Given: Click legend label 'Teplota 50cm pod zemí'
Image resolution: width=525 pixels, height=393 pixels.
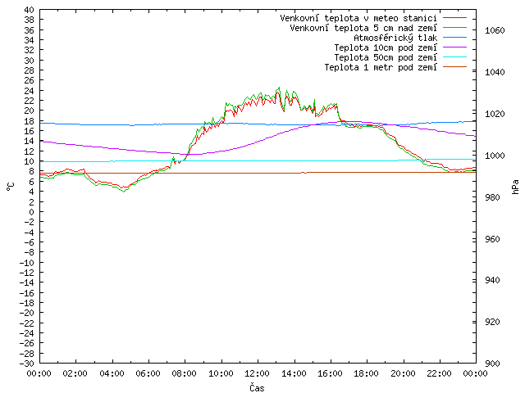Looking at the screenshot, I should click(x=386, y=57).
